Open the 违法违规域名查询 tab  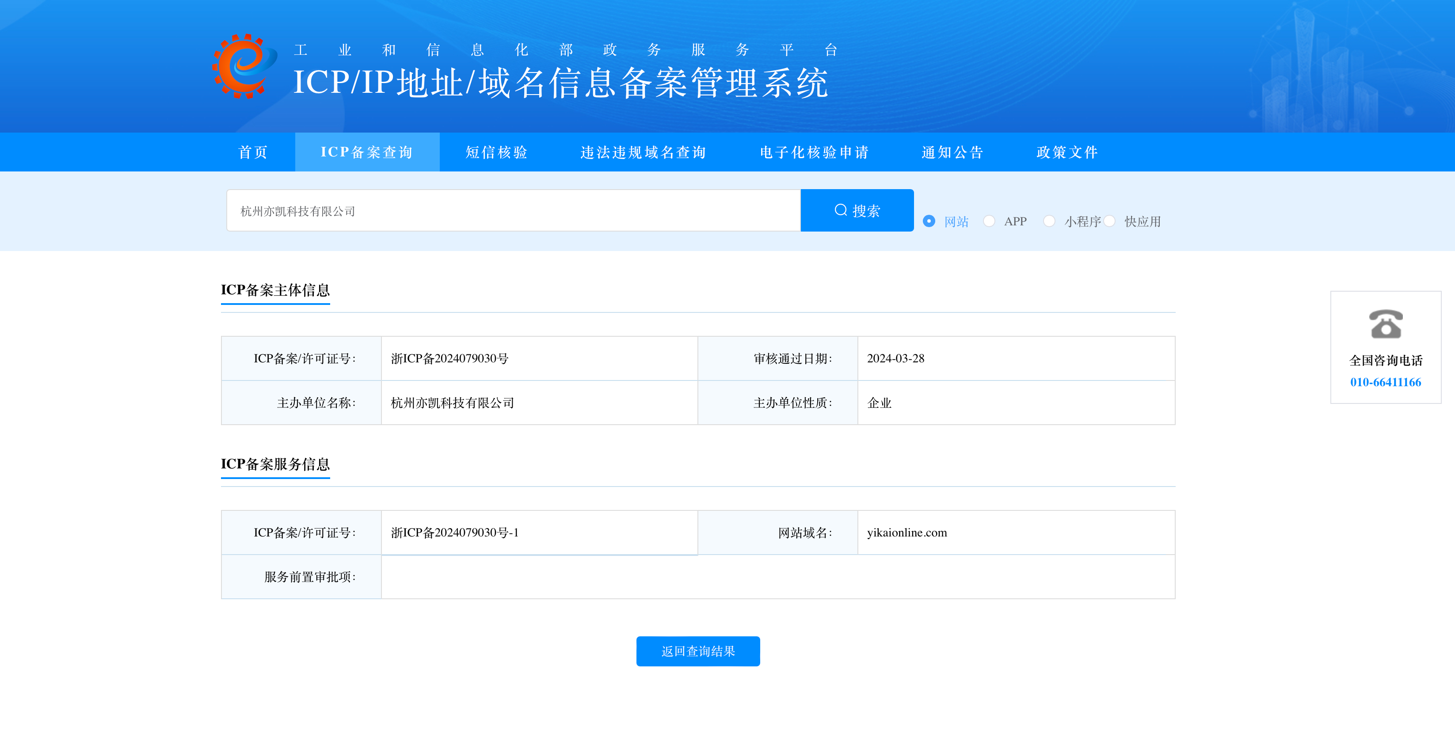coord(643,152)
